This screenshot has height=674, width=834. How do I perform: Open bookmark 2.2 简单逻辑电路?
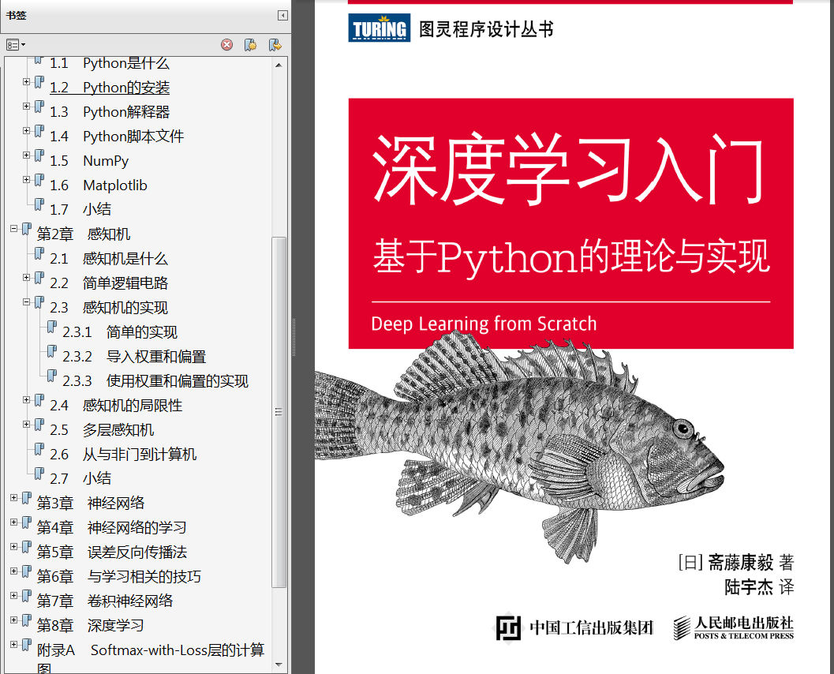pyautogui.click(x=109, y=283)
